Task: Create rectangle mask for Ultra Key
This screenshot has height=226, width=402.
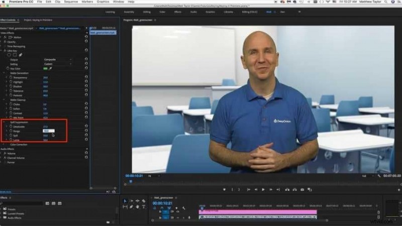Action: (15, 55)
